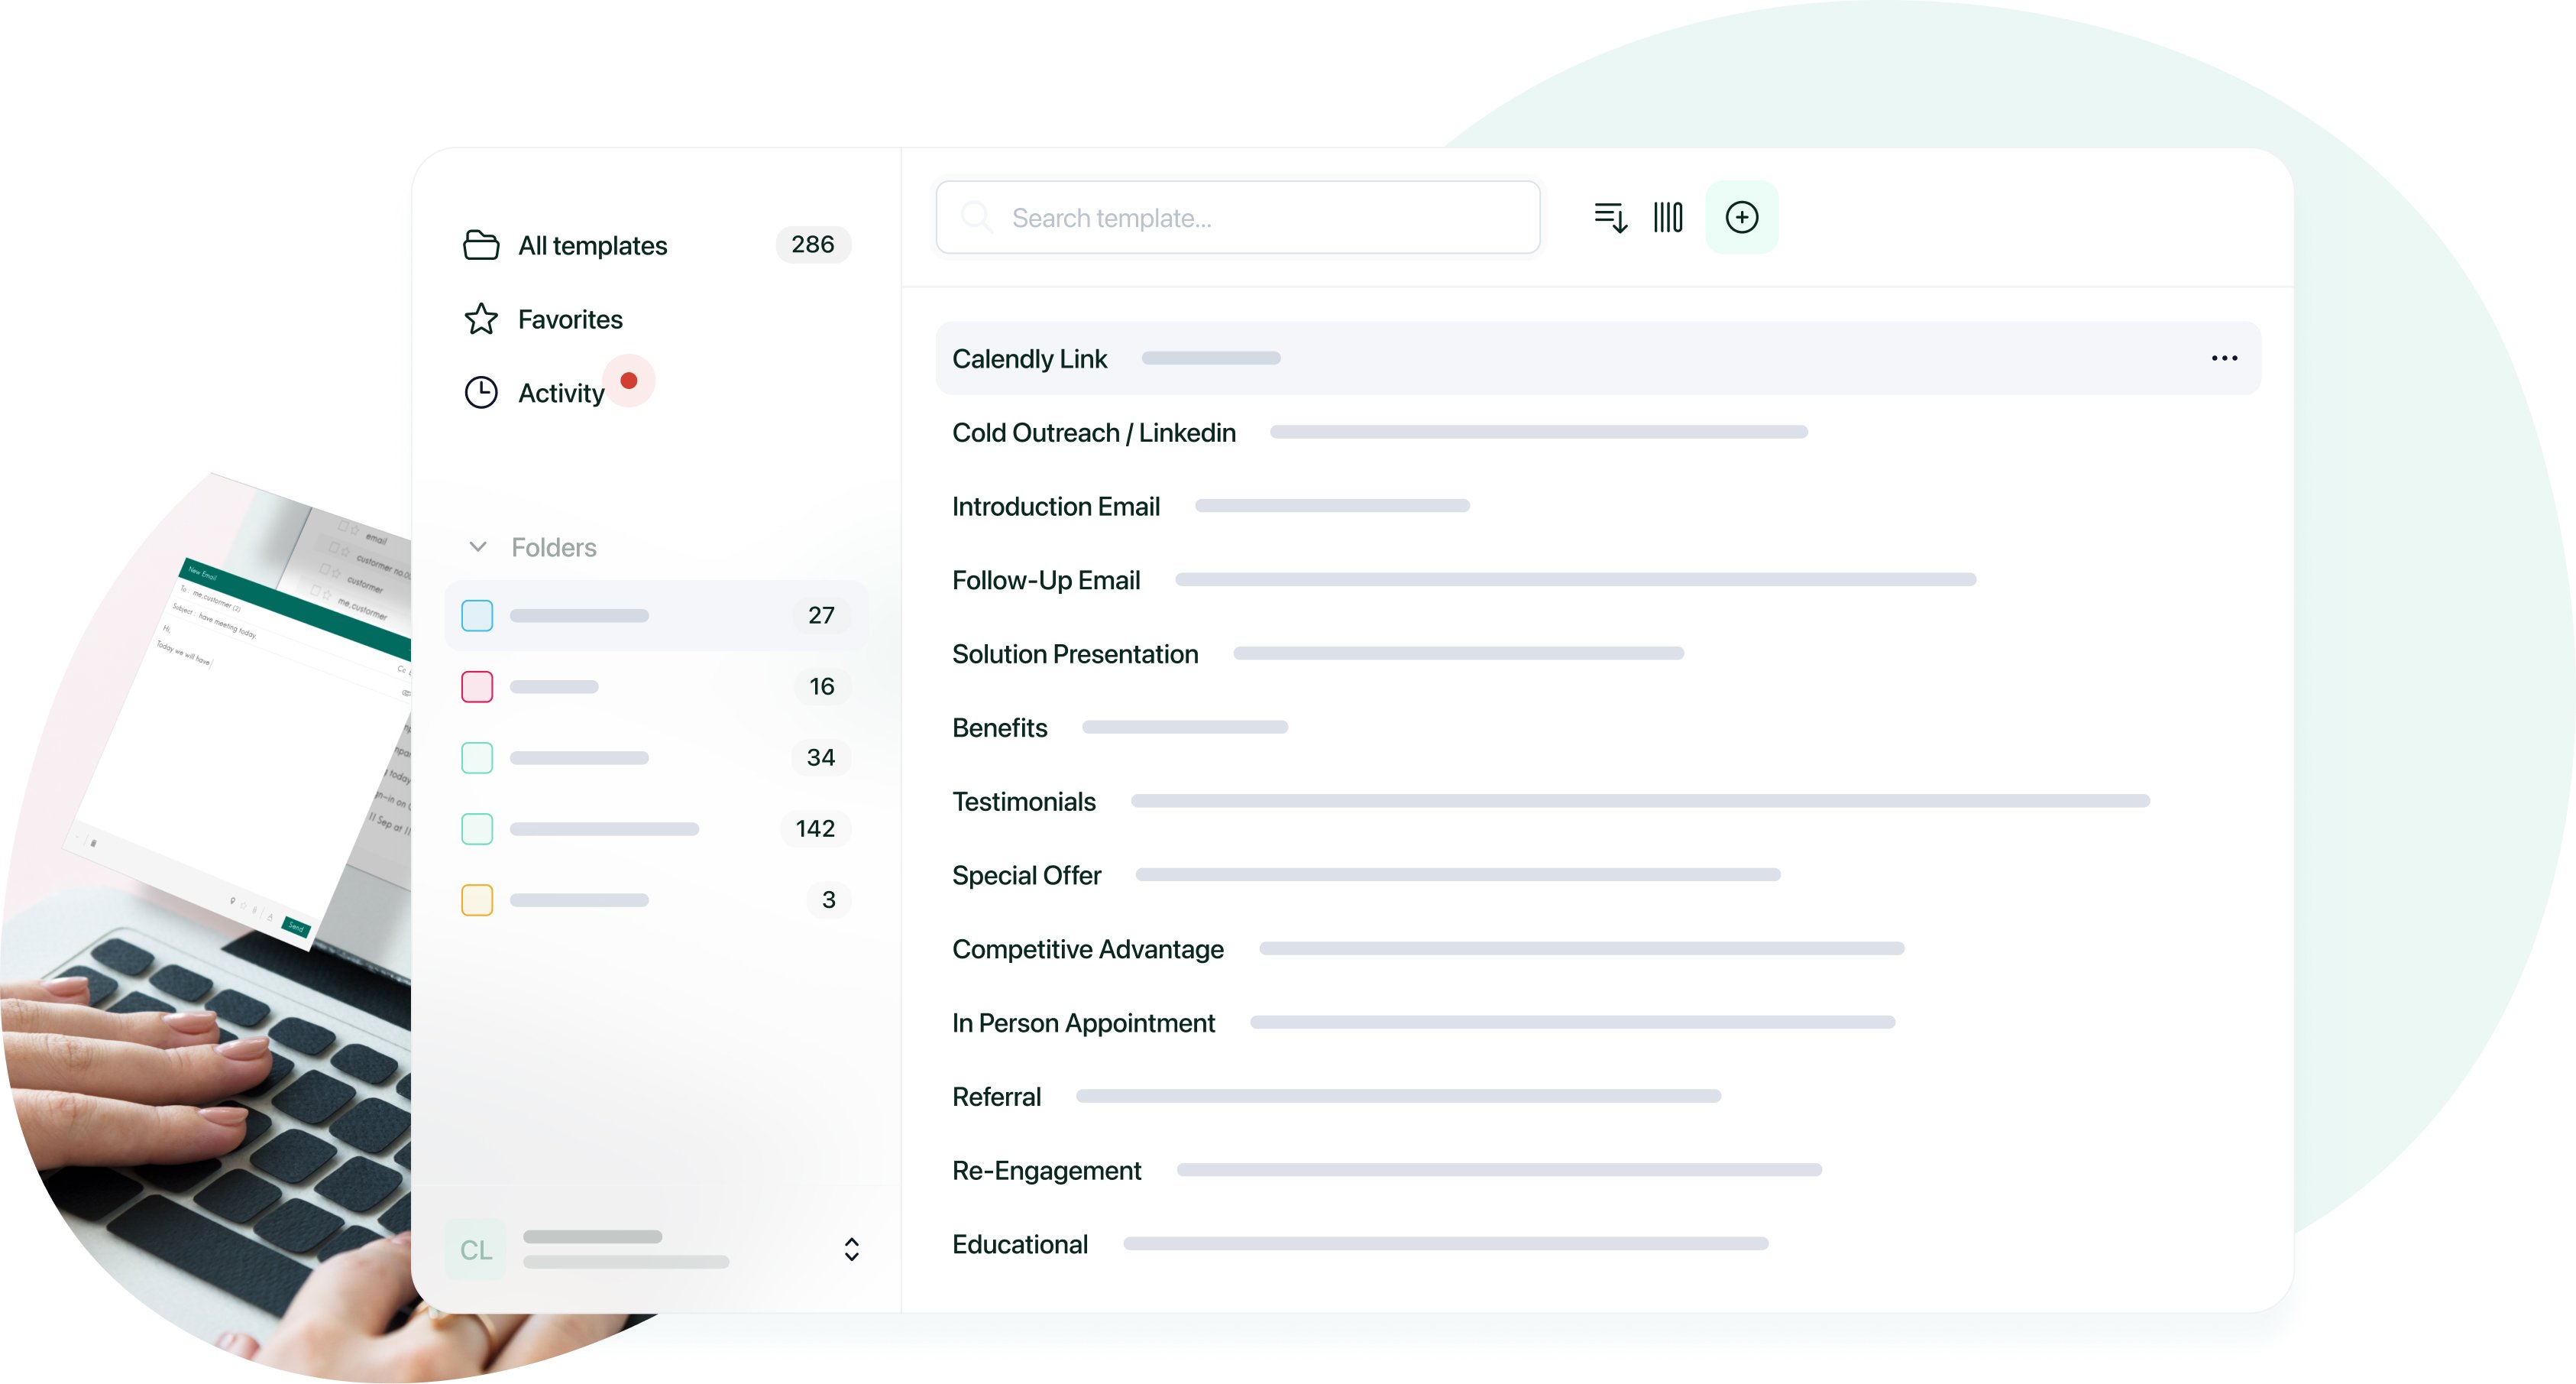
Task: Open the green folder with 142 templates
Action: point(657,828)
